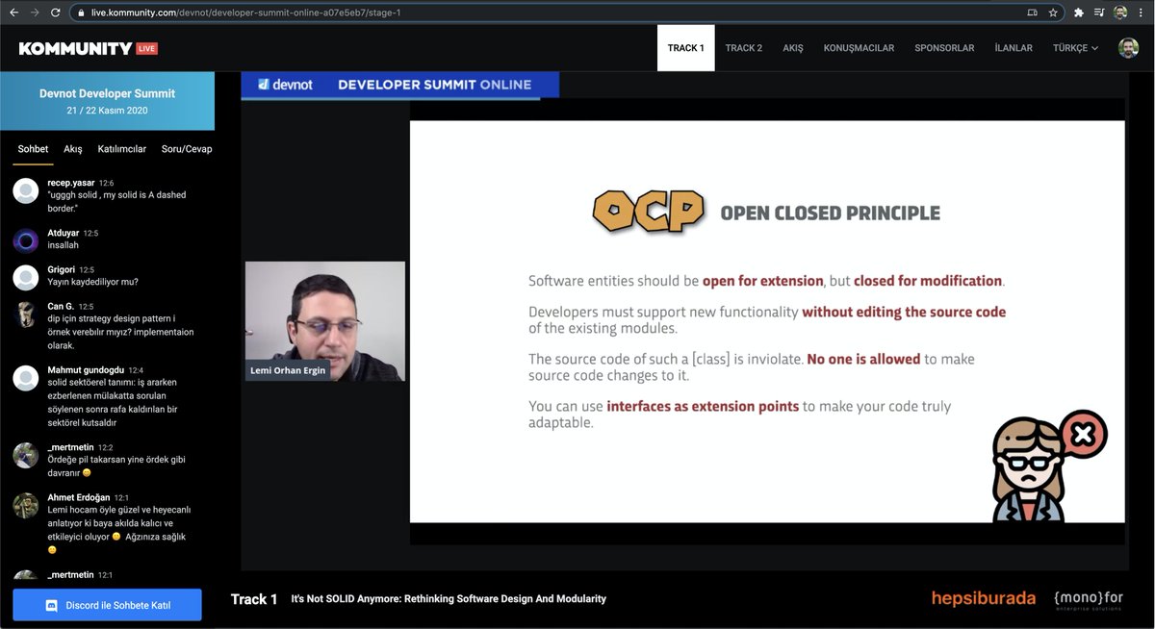This screenshot has width=1155, height=629.
Task: Switch to Katılımcılar tab
Action: click(122, 149)
